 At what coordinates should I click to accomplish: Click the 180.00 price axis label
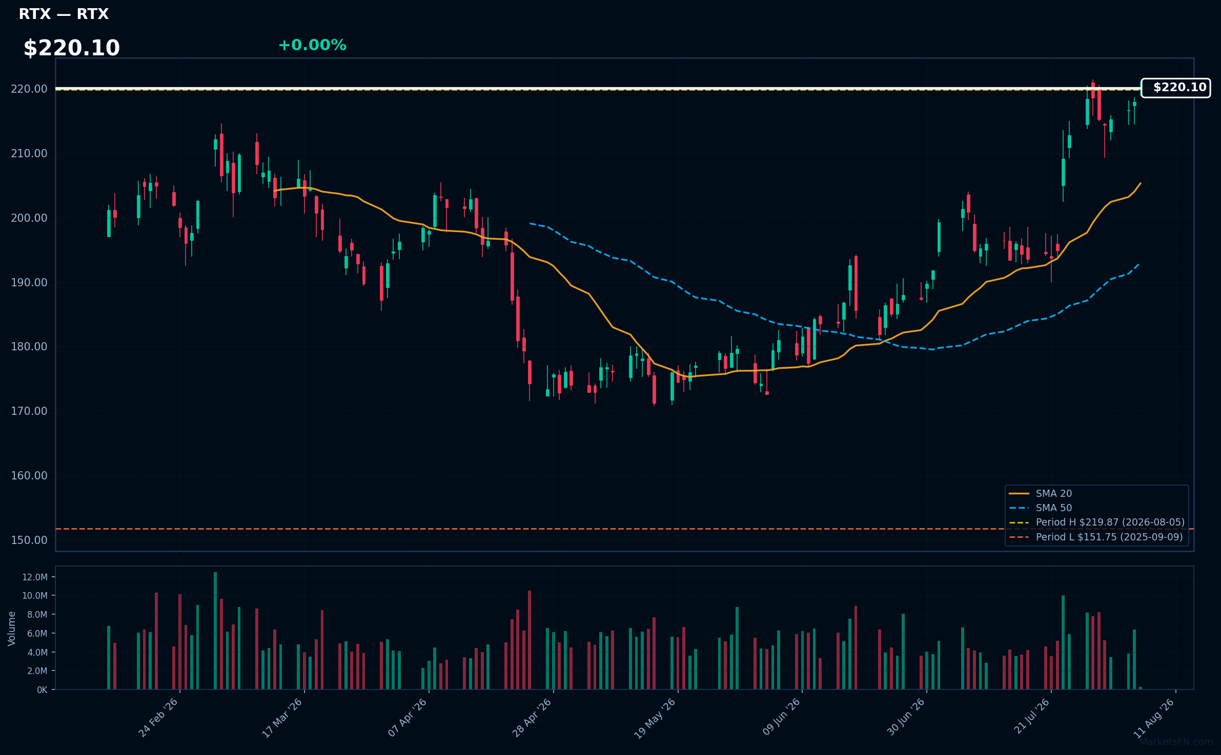[29, 347]
